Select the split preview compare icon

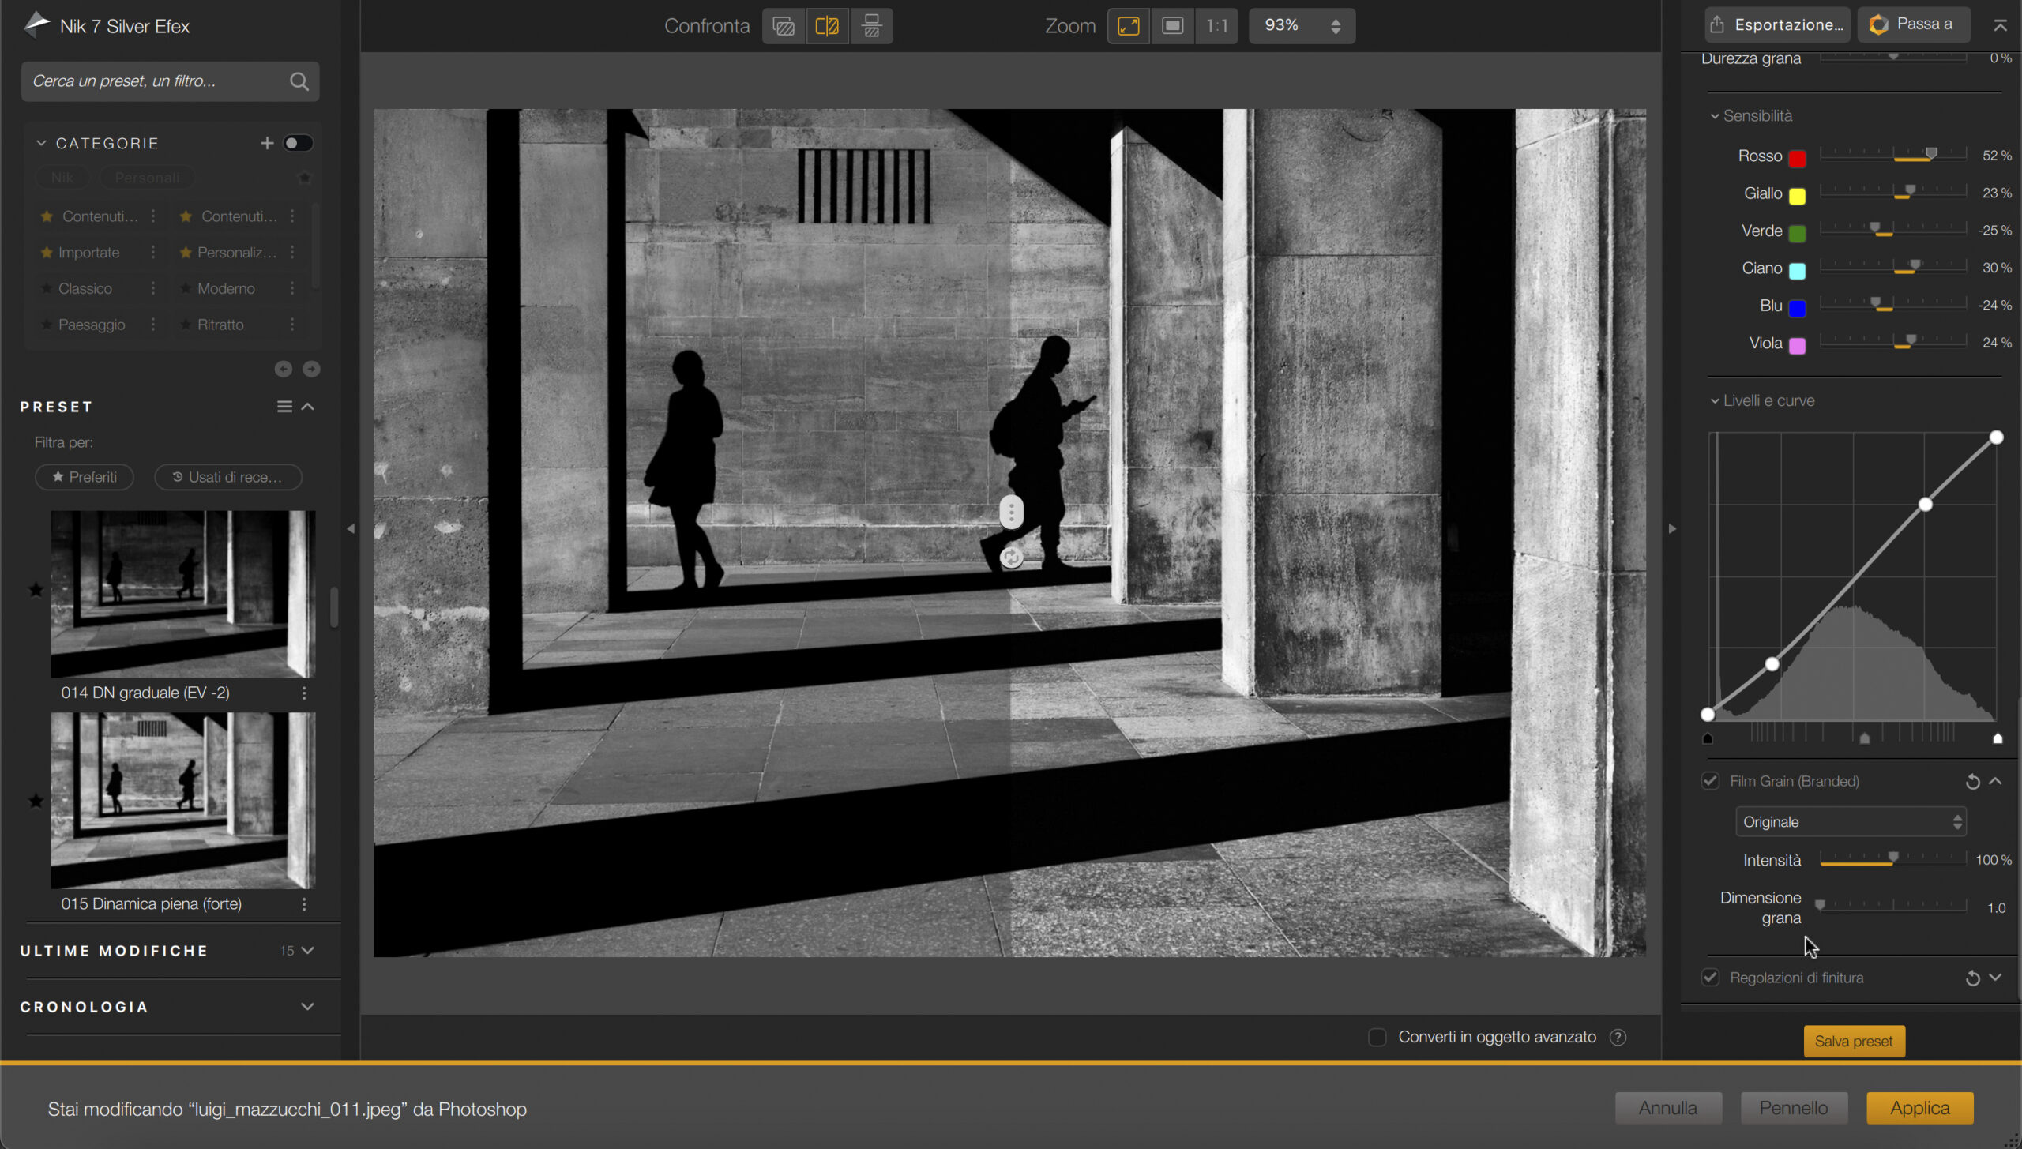coord(827,26)
